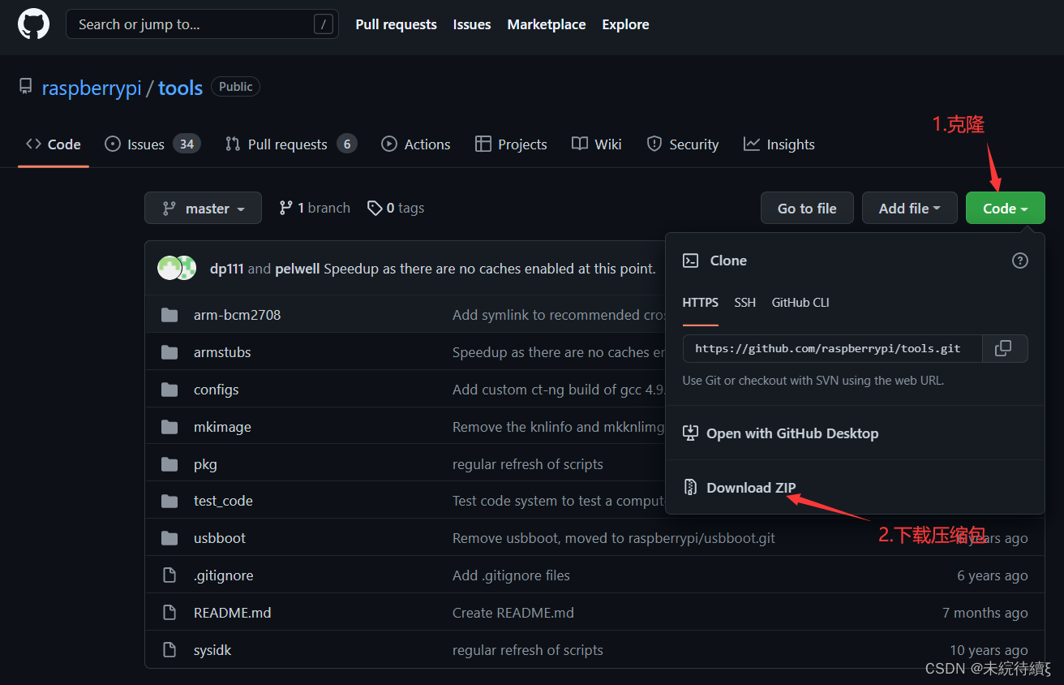Open the Projects tab
The image size is (1064, 685).
512,144
